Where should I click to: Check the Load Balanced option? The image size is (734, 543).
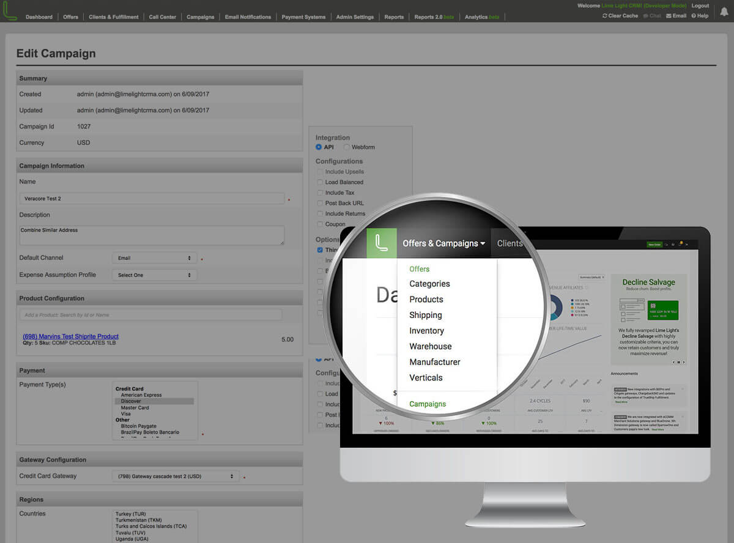coord(320,182)
